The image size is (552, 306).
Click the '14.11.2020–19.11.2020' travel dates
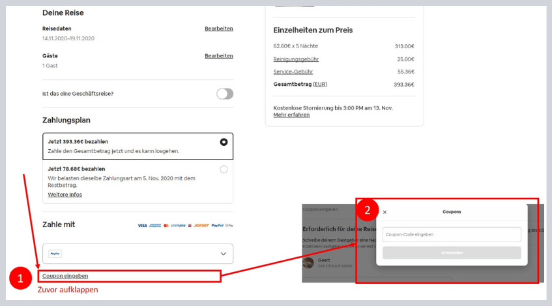[68, 38]
